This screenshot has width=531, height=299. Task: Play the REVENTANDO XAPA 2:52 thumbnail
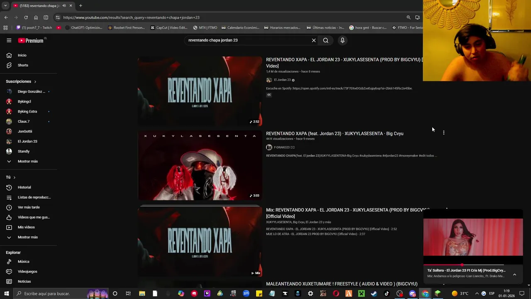click(200, 91)
